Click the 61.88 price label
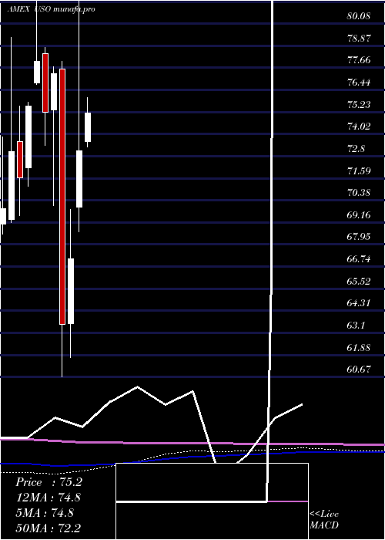The image size is (385, 540). pyautogui.click(x=359, y=348)
